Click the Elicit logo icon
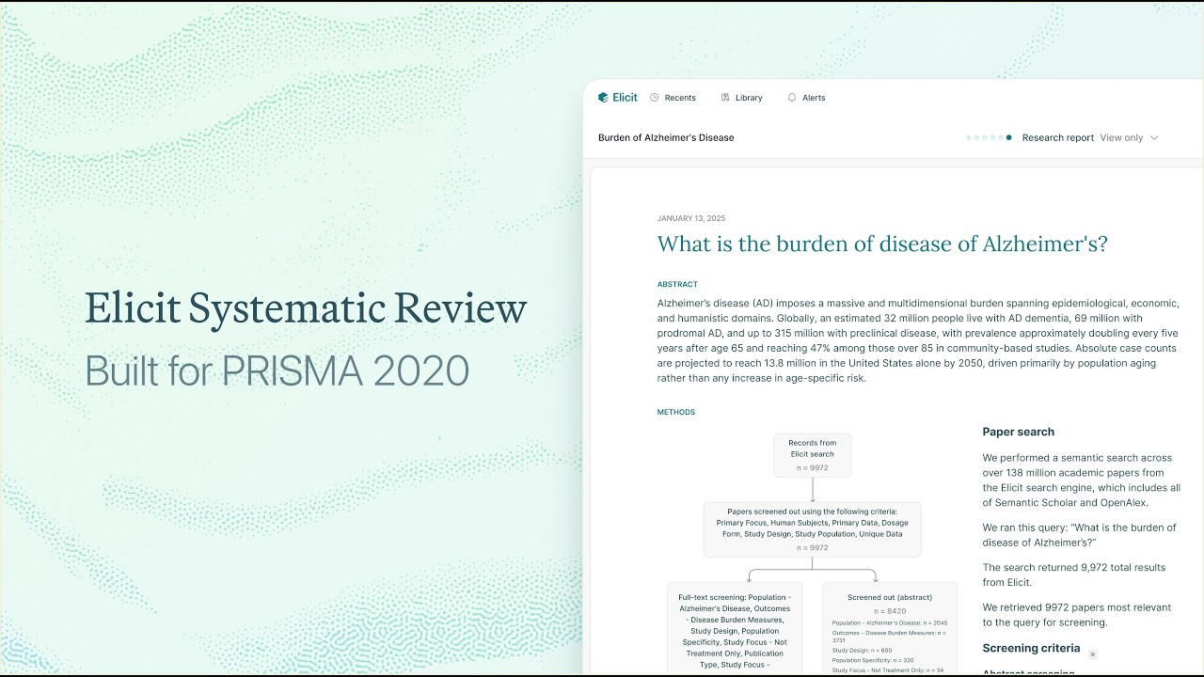This screenshot has height=677, width=1204. (x=603, y=98)
